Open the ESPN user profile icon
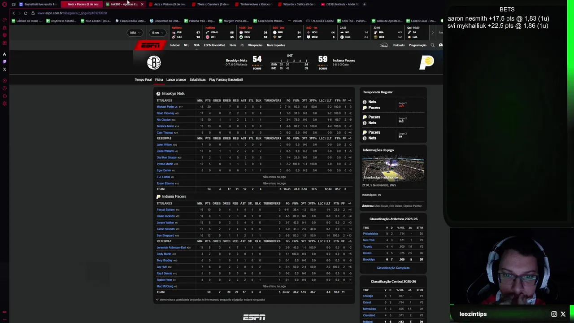Viewport: 574px width, 323px height. (440, 45)
